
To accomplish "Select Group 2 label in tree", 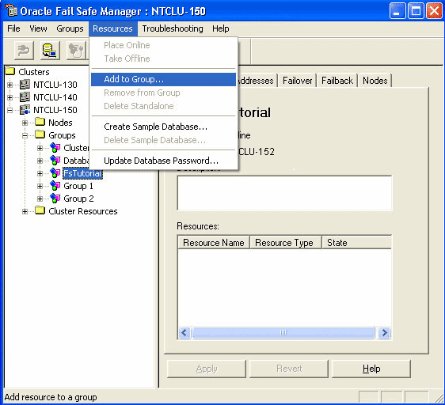I will pos(78,199).
